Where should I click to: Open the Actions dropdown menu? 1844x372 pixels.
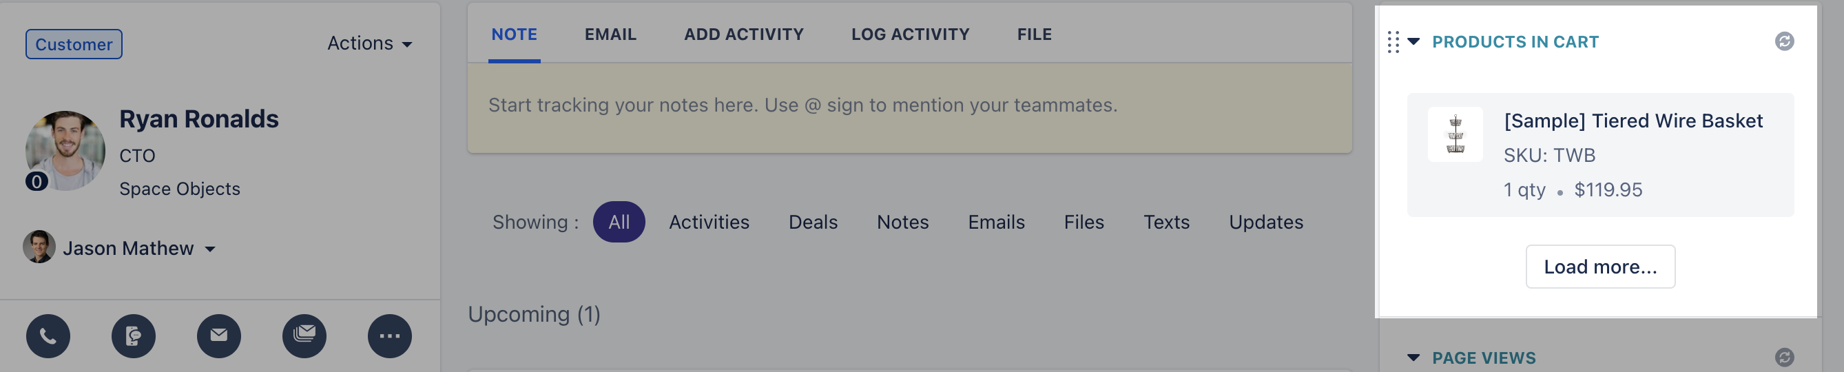click(x=369, y=43)
